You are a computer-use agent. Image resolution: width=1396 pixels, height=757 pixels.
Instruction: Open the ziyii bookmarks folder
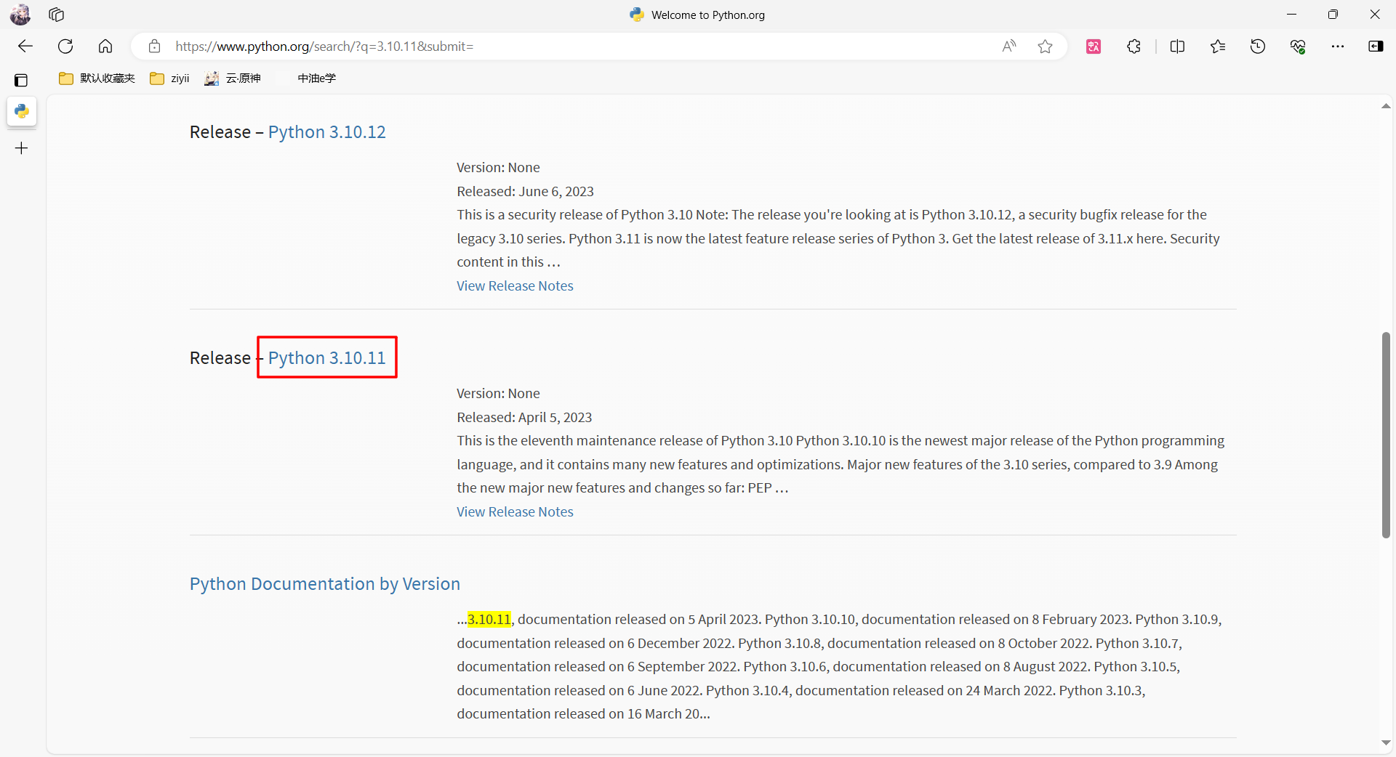[x=170, y=78]
